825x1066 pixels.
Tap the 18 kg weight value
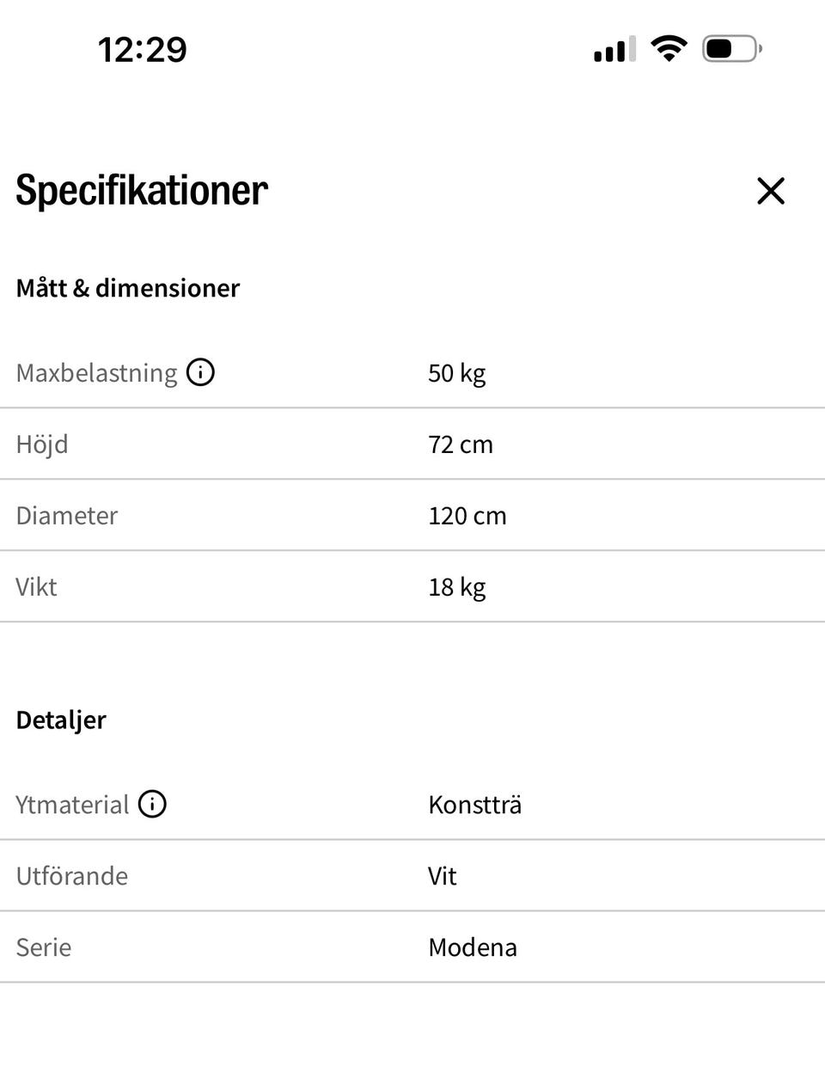click(456, 587)
